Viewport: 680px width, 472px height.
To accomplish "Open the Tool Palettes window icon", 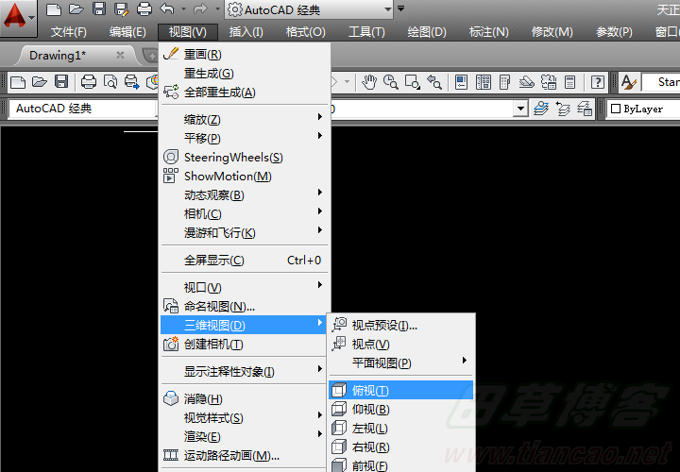I will 504,82.
